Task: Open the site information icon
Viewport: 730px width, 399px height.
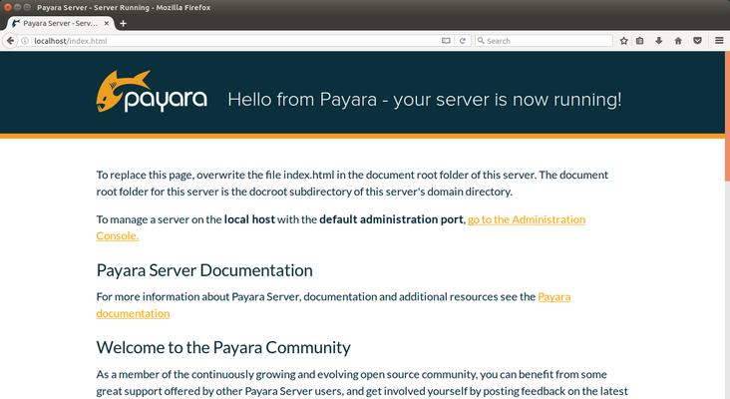Action: point(25,41)
